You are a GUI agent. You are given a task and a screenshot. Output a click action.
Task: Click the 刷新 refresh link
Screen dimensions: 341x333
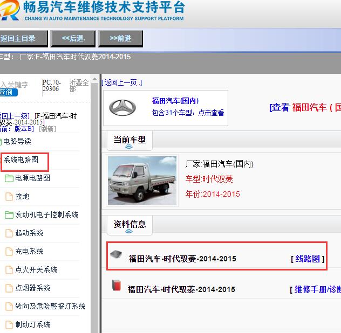pos(47,129)
